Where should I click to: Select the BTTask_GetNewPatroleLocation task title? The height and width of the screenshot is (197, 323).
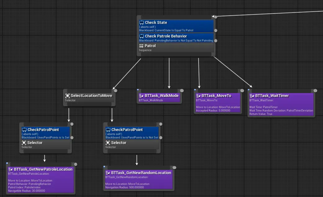[x=43, y=169]
